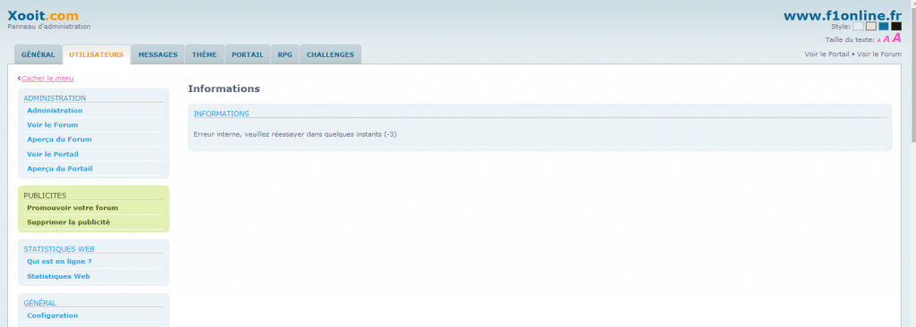Switch to the RPG tab
916x327 pixels.
coord(285,54)
